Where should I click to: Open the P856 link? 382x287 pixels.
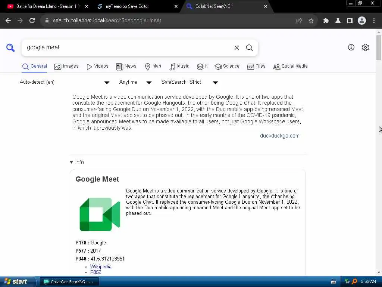click(x=95, y=272)
